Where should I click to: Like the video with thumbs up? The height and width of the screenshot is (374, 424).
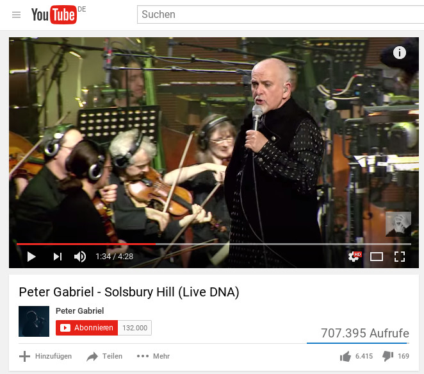(356, 356)
